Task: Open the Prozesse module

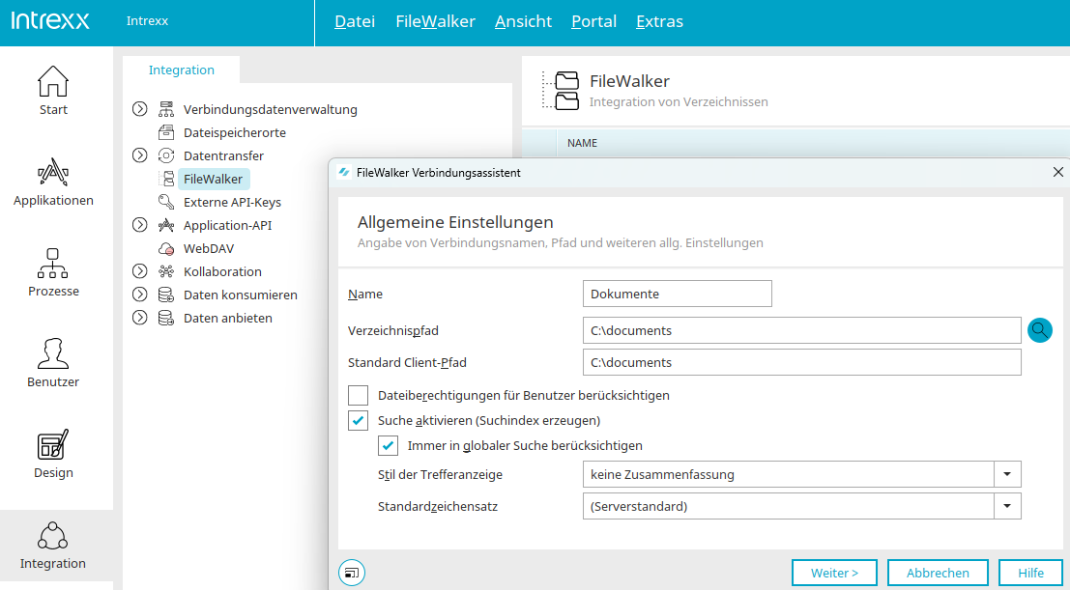Action: click(53, 272)
